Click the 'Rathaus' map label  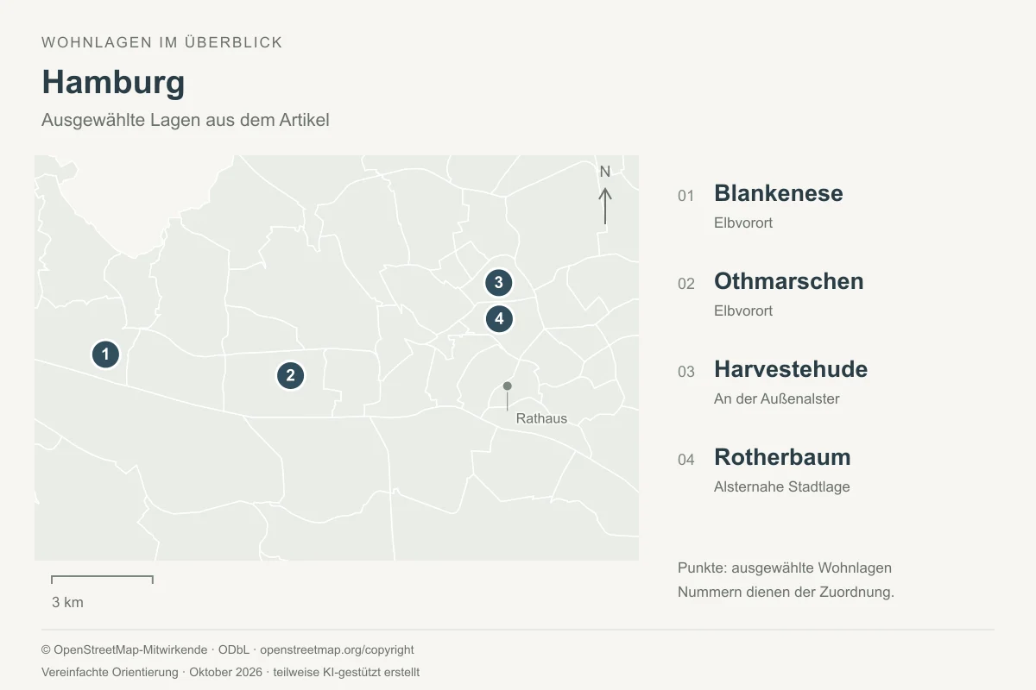tap(541, 418)
